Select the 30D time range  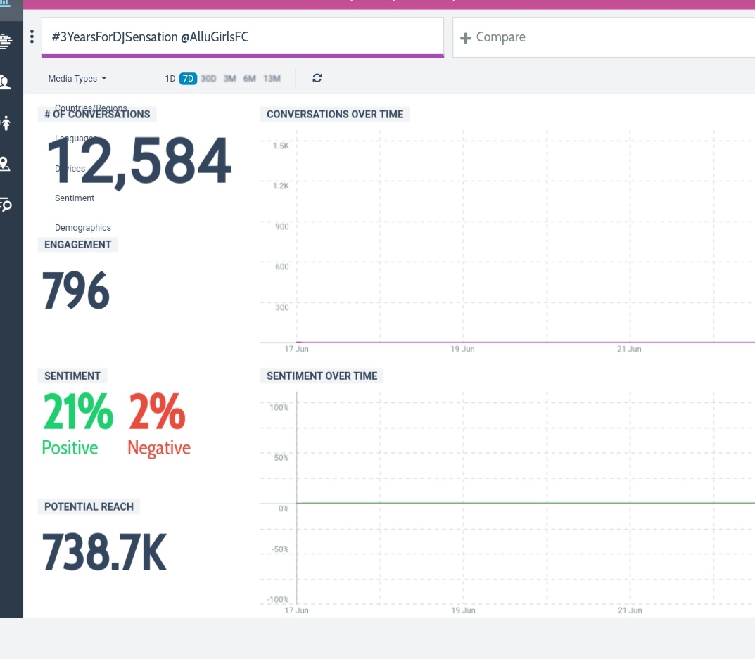208,79
